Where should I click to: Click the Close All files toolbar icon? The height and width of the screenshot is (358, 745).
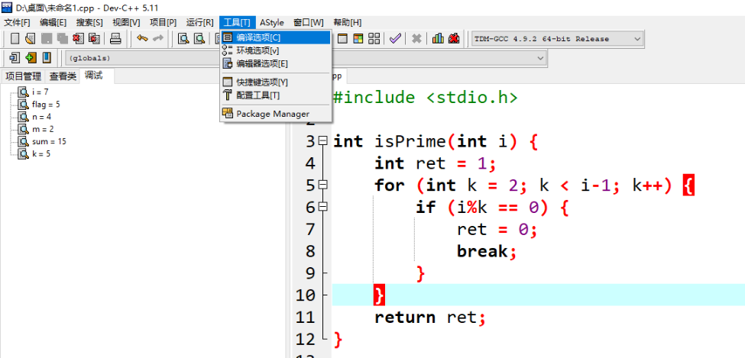click(x=94, y=39)
